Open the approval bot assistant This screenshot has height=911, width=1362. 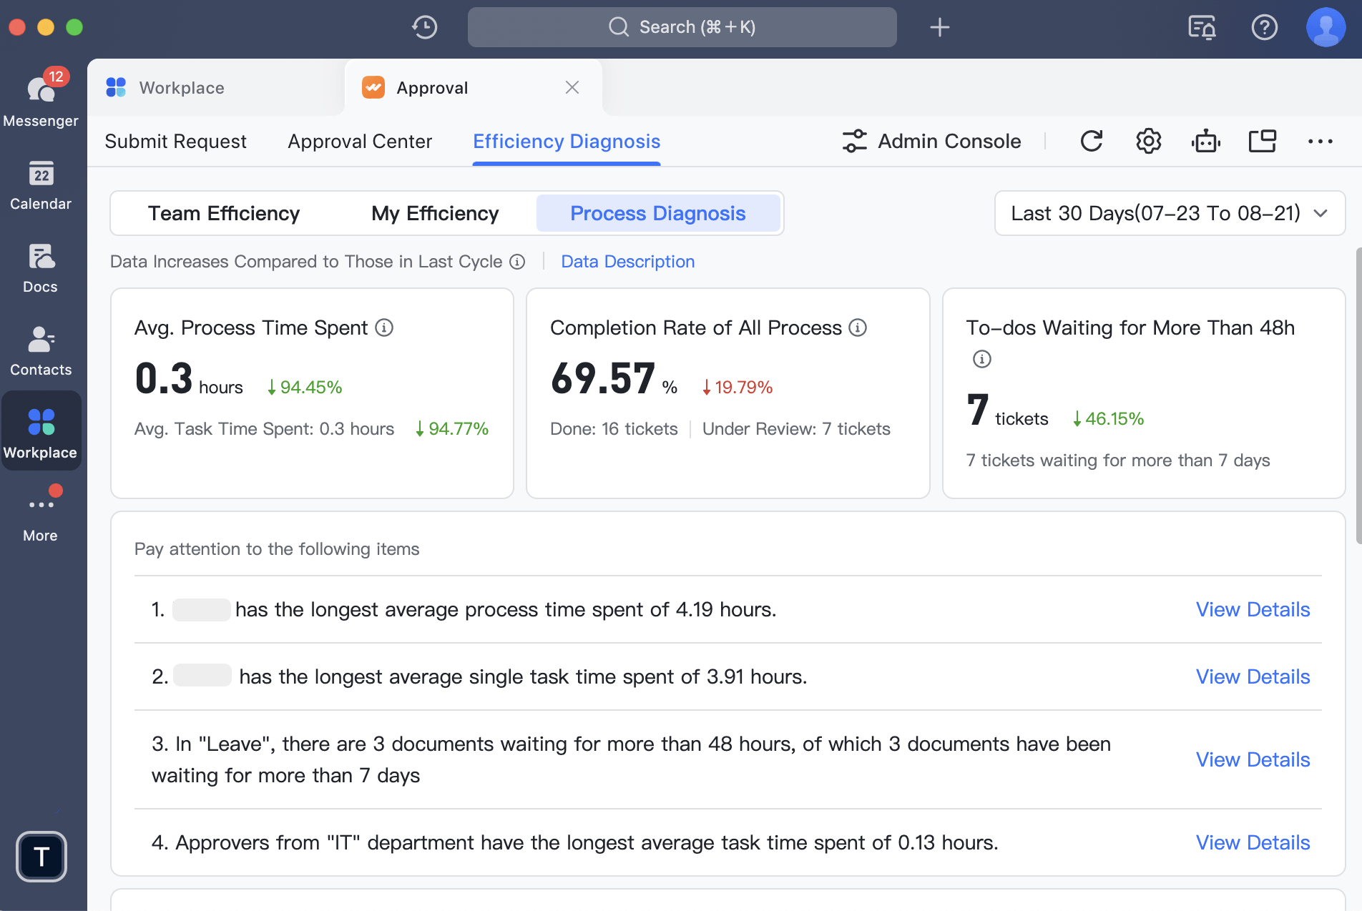click(1205, 141)
